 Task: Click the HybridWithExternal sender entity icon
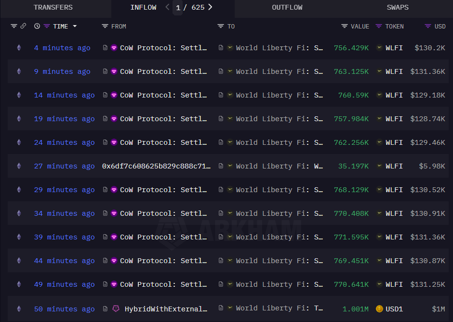[x=116, y=308]
